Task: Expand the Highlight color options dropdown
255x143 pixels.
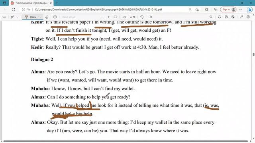Action: [18, 17]
